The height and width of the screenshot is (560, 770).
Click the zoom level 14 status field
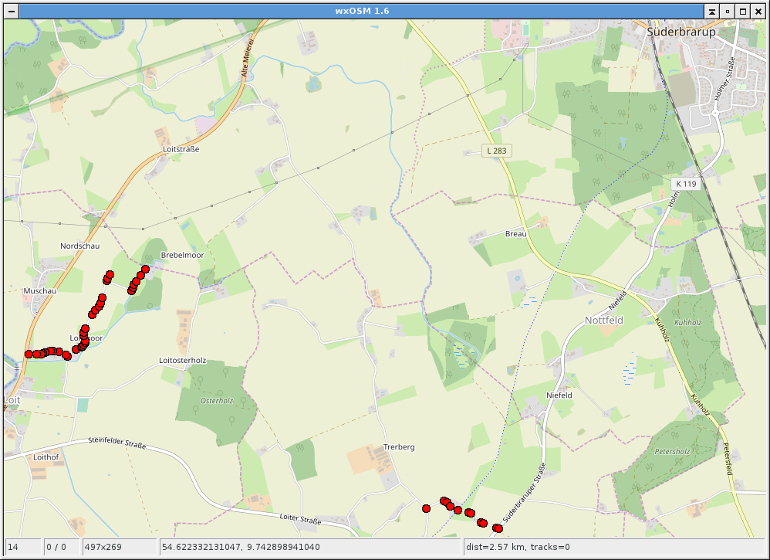(x=22, y=548)
